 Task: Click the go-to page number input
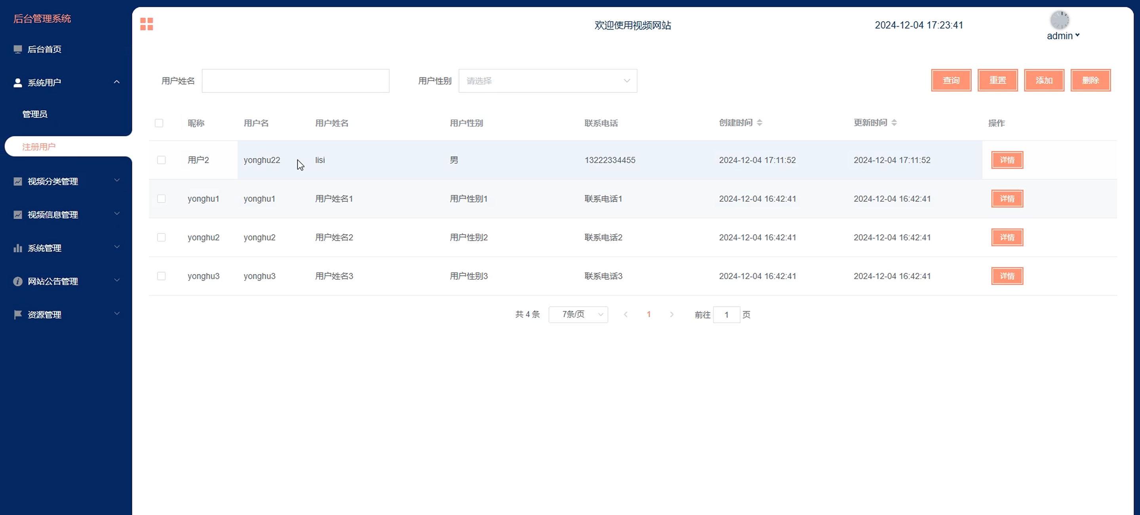pos(726,315)
